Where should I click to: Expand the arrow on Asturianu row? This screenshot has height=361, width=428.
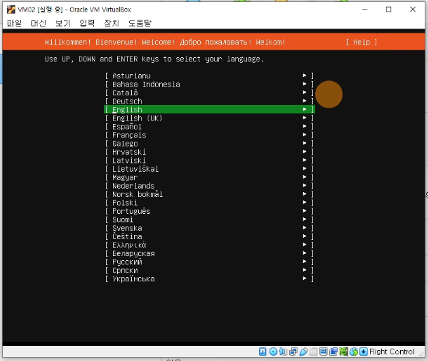tap(305, 76)
